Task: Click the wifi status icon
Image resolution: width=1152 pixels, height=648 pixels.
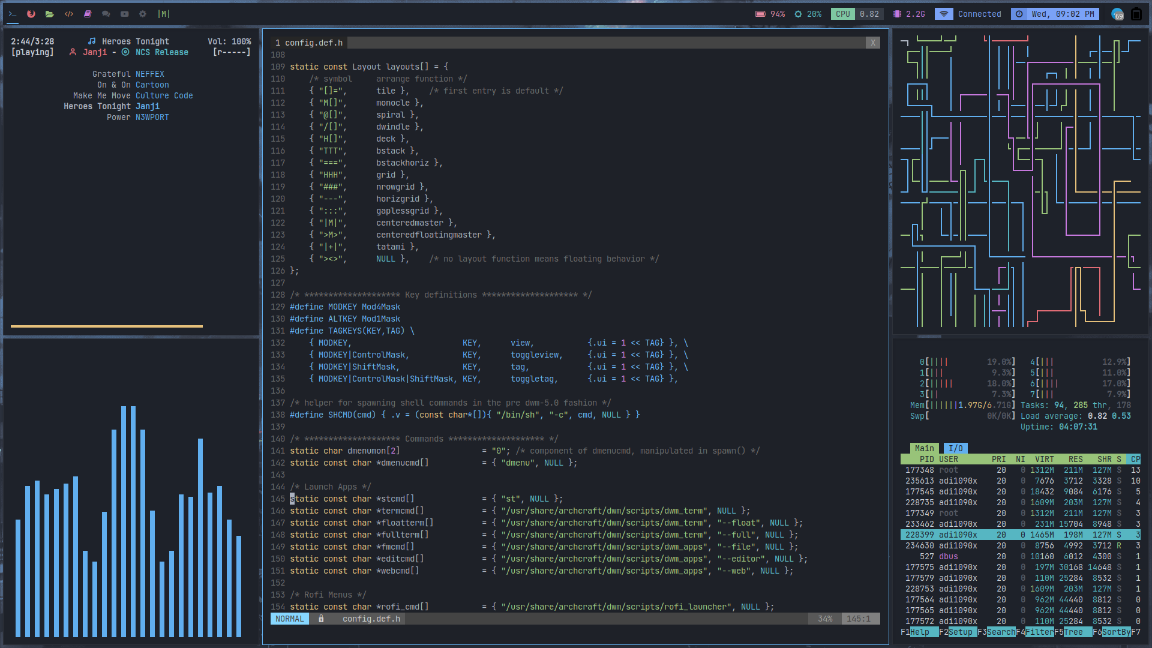Action: pos(944,14)
